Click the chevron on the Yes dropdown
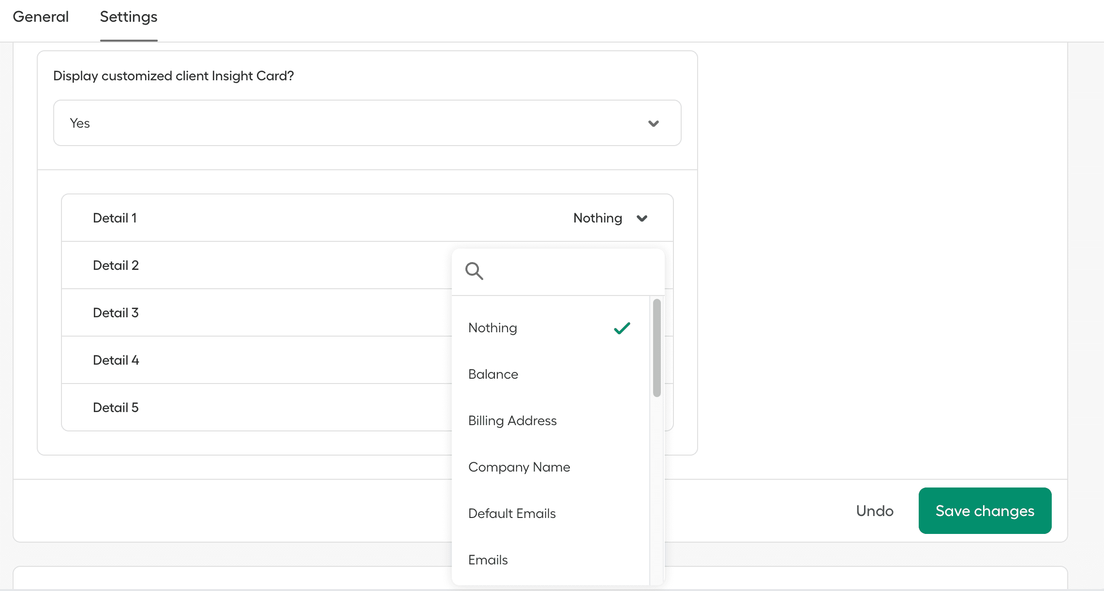 pyautogui.click(x=654, y=123)
